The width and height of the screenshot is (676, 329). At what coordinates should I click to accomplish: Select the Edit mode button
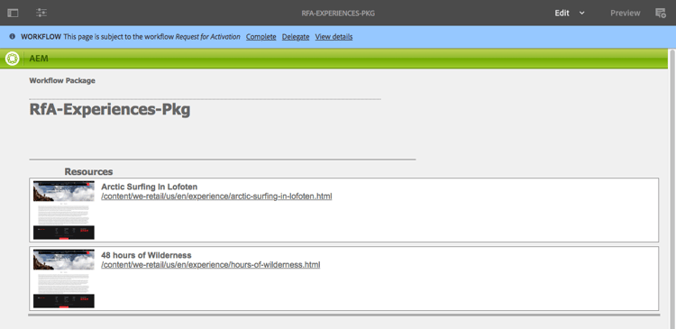(562, 13)
